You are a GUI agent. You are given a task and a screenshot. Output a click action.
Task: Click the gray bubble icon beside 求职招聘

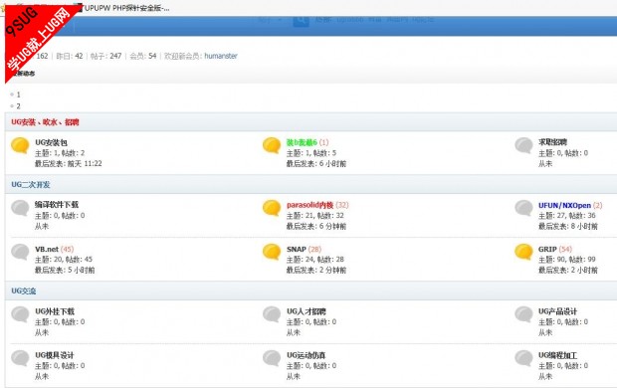(x=523, y=145)
